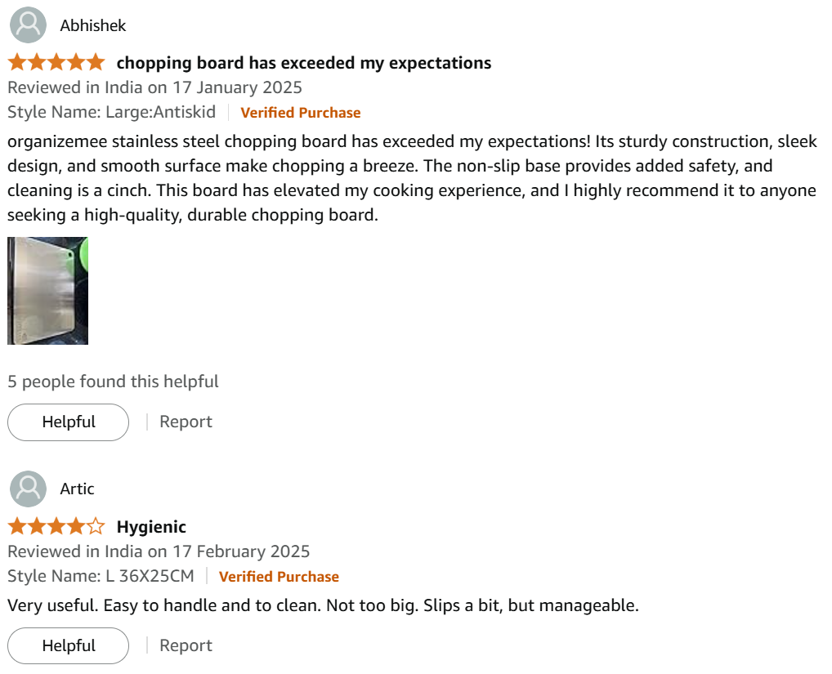Report Abhishek's chopping board review
The width and height of the screenshot is (832, 674).
click(x=186, y=422)
